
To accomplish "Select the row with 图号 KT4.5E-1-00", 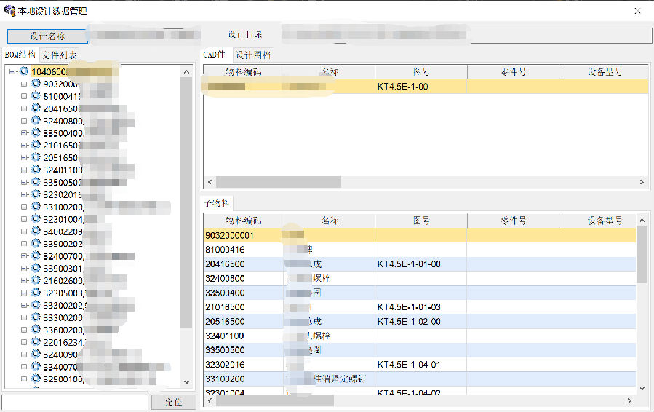I will click(426, 87).
